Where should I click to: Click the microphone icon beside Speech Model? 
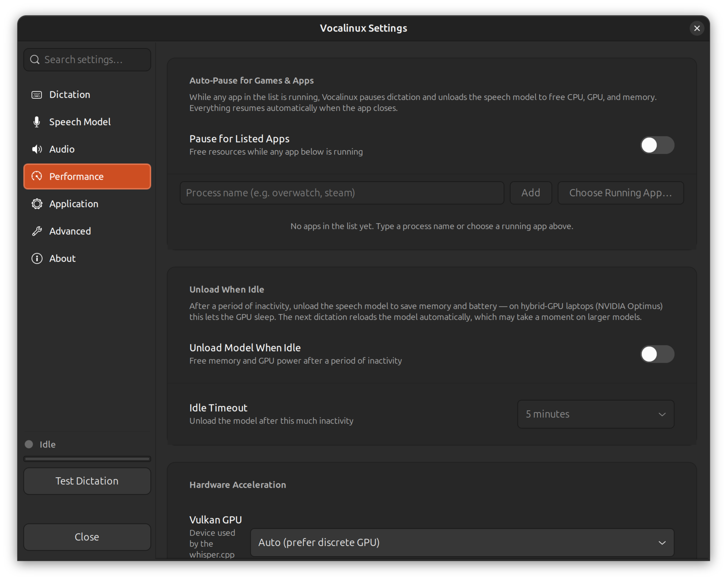pyautogui.click(x=37, y=122)
